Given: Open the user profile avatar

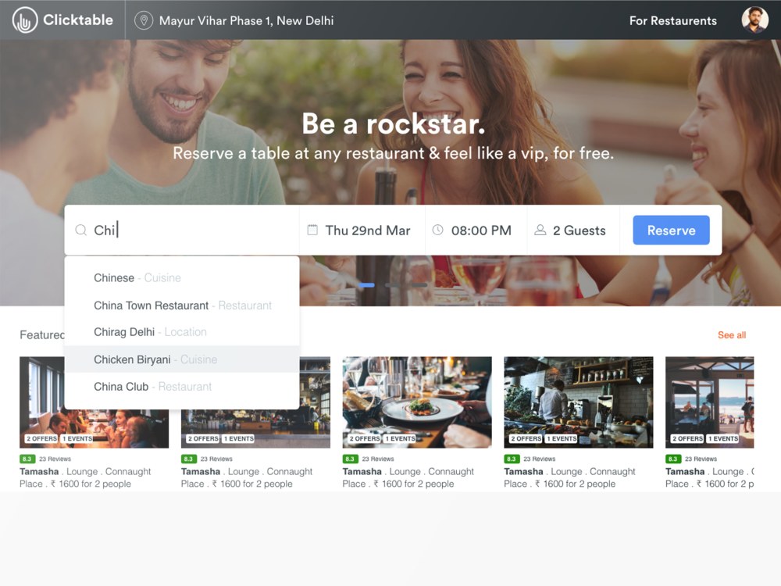Looking at the screenshot, I should point(754,20).
